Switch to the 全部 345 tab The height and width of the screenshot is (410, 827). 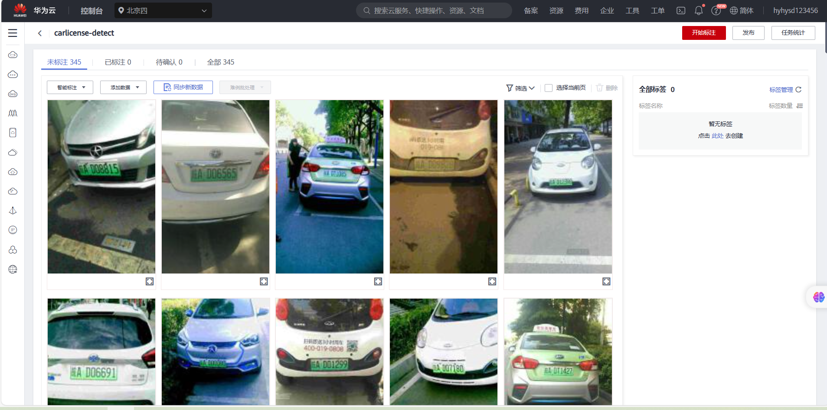[x=221, y=62]
